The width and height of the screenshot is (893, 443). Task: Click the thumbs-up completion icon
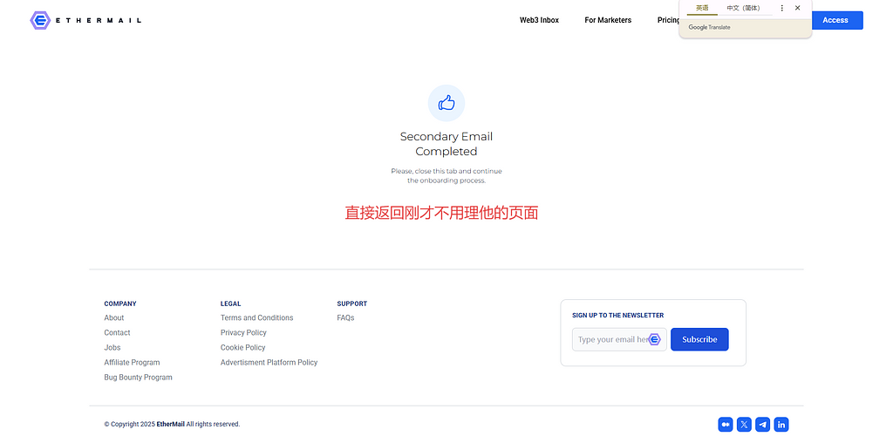446,104
